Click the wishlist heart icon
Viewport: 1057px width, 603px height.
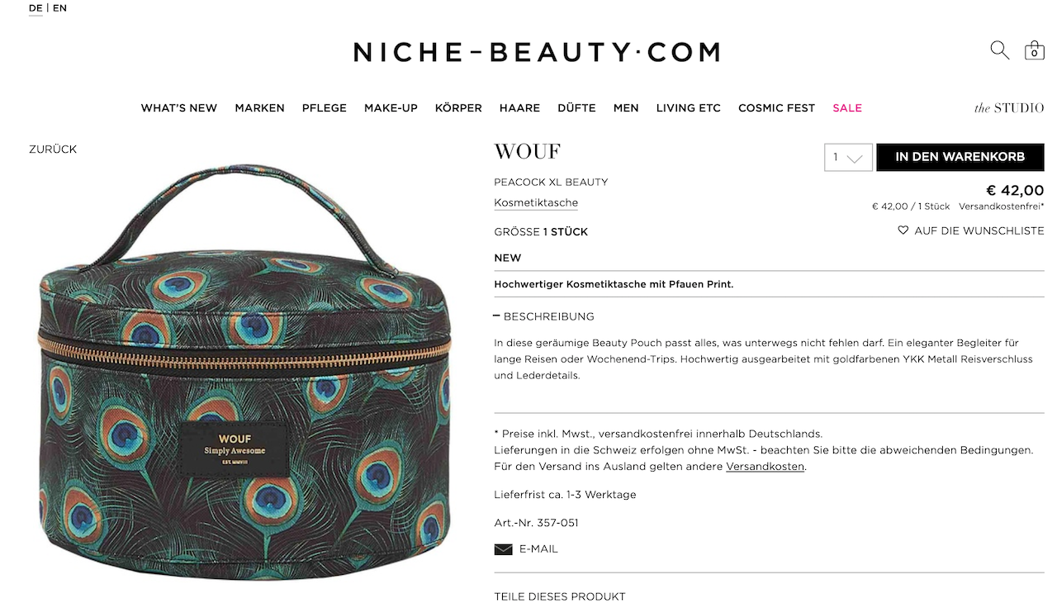(x=903, y=230)
